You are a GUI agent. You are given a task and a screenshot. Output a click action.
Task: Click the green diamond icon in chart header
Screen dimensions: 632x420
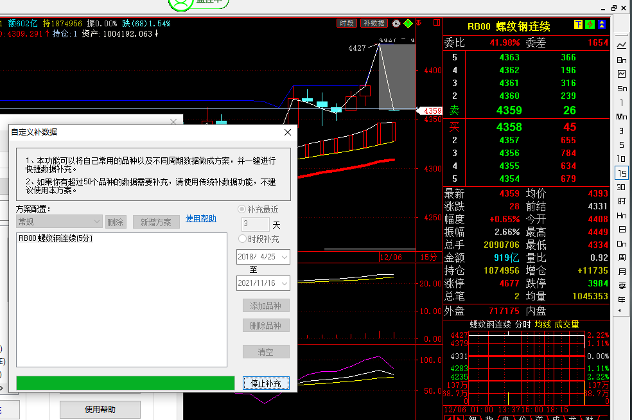408,23
